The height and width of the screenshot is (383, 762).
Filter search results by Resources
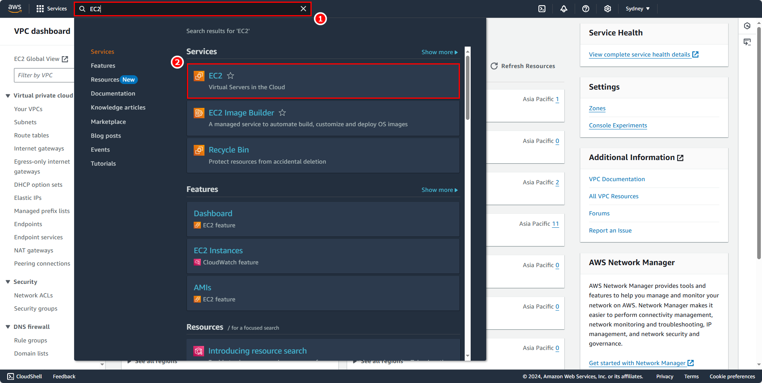(x=105, y=80)
